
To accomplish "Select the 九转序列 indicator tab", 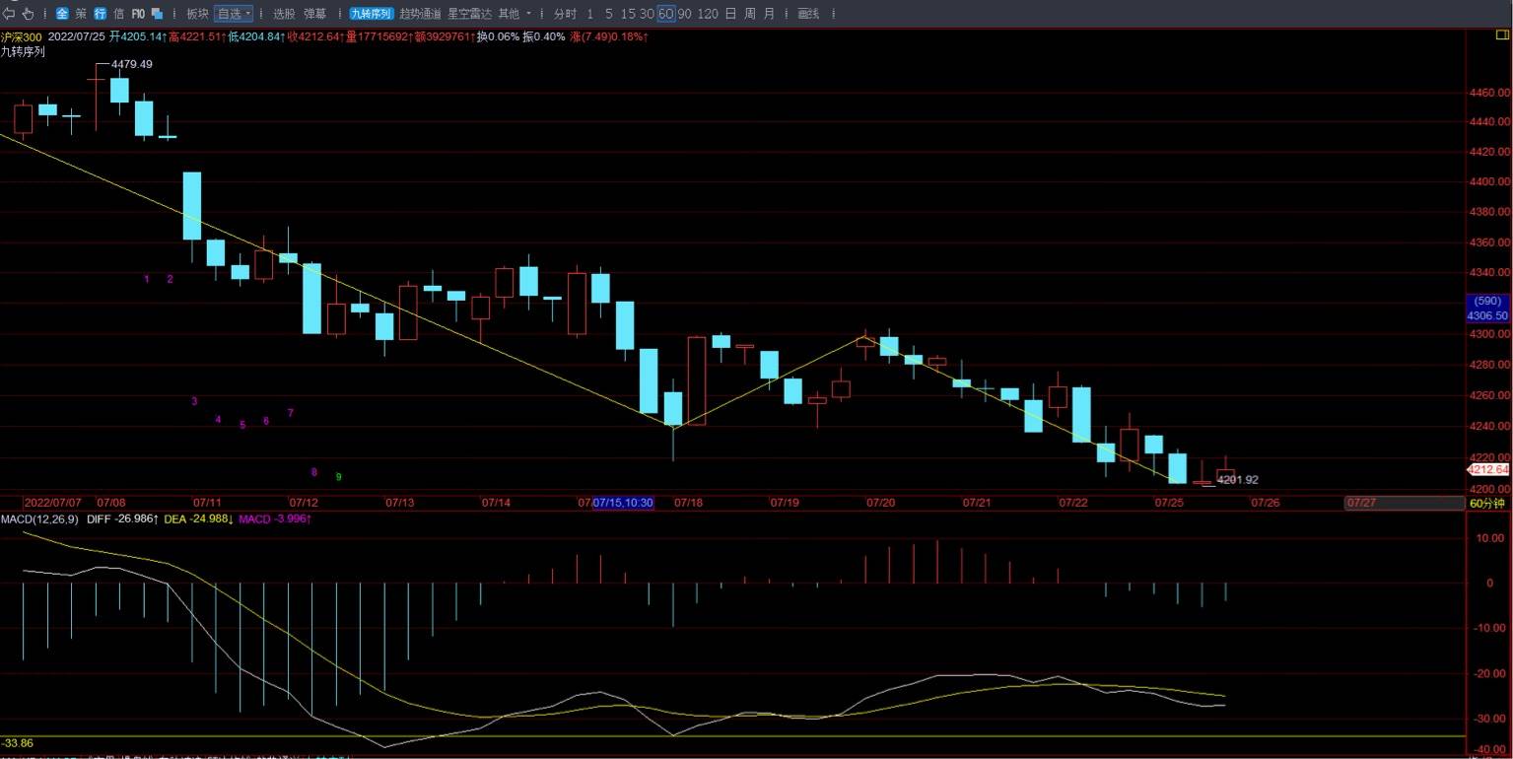I will (371, 14).
